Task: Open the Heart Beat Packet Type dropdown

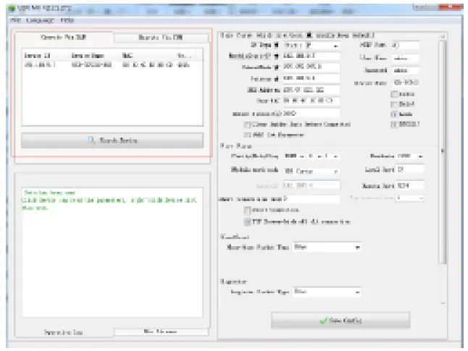Action: click(327, 248)
